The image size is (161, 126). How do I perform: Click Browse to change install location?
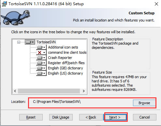coord(144,103)
